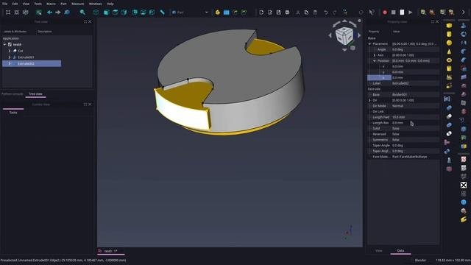Rotate view with cube right arrow

pyautogui.click(x=359, y=35)
